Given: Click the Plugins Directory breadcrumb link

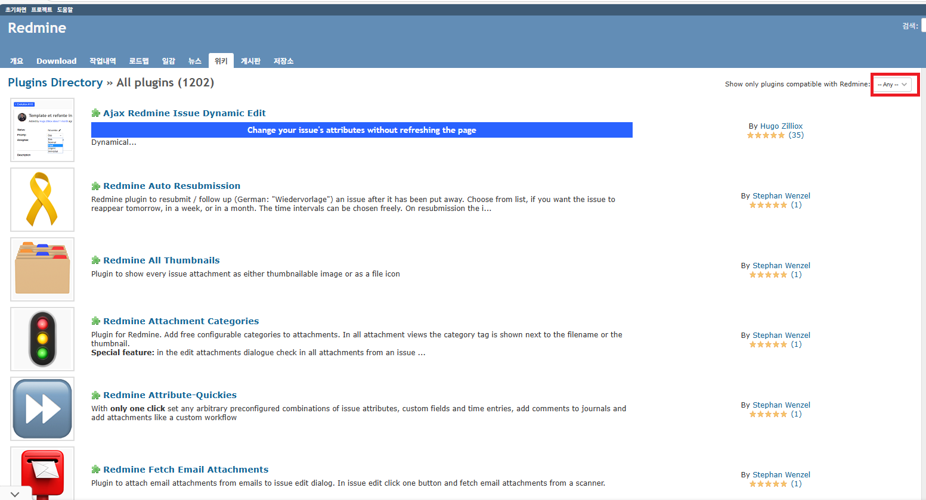Looking at the screenshot, I should coord(55,82).
